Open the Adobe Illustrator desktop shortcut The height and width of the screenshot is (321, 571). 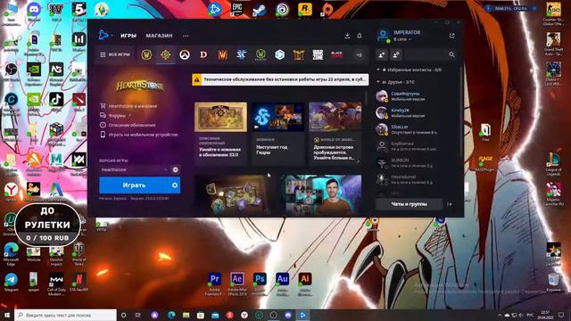(305, 284)
